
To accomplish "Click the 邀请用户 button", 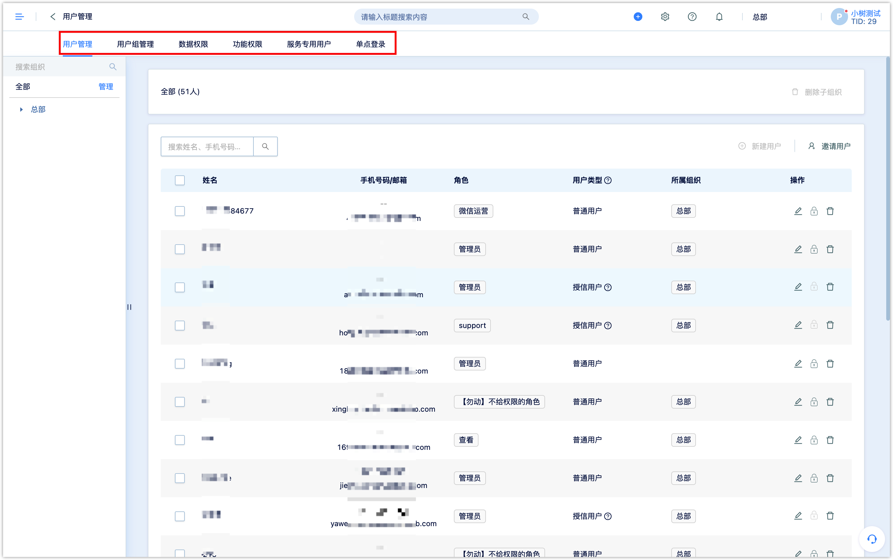I will 829,146.
